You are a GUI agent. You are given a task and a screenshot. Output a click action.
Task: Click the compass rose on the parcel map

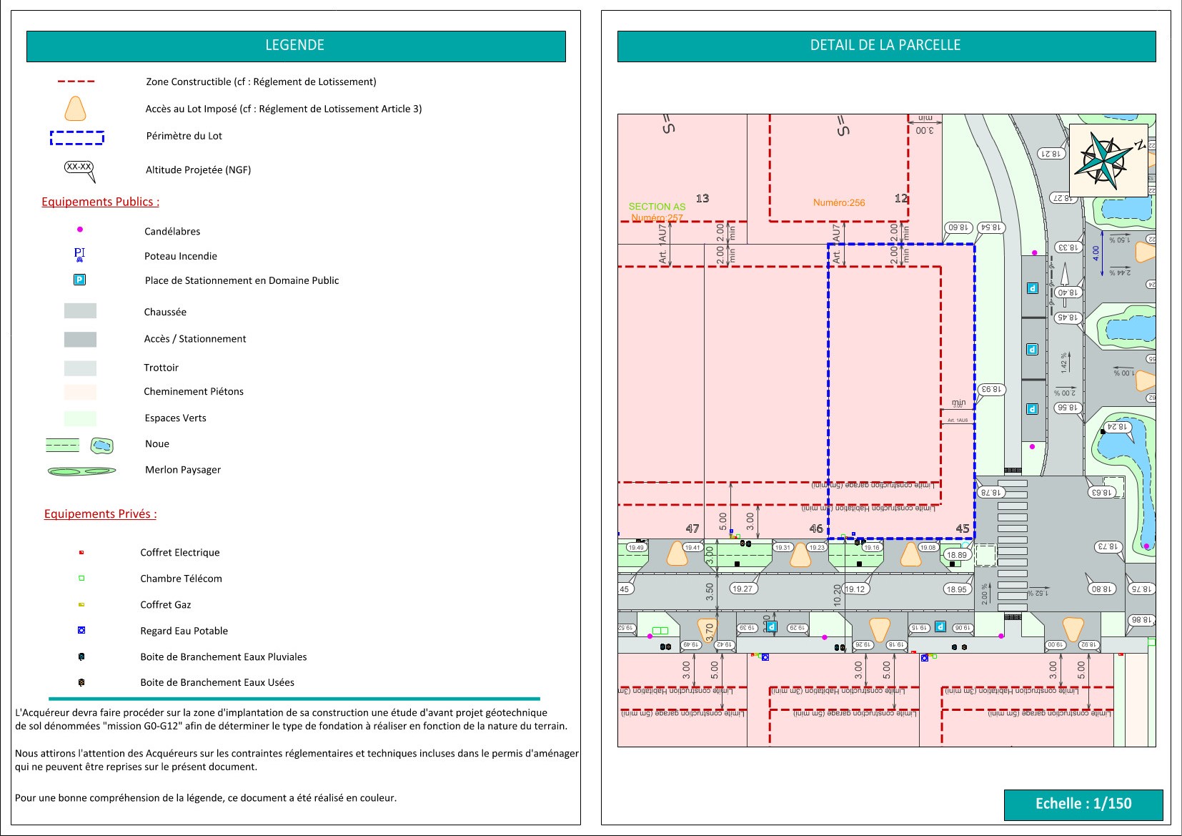pos(1107,160)
